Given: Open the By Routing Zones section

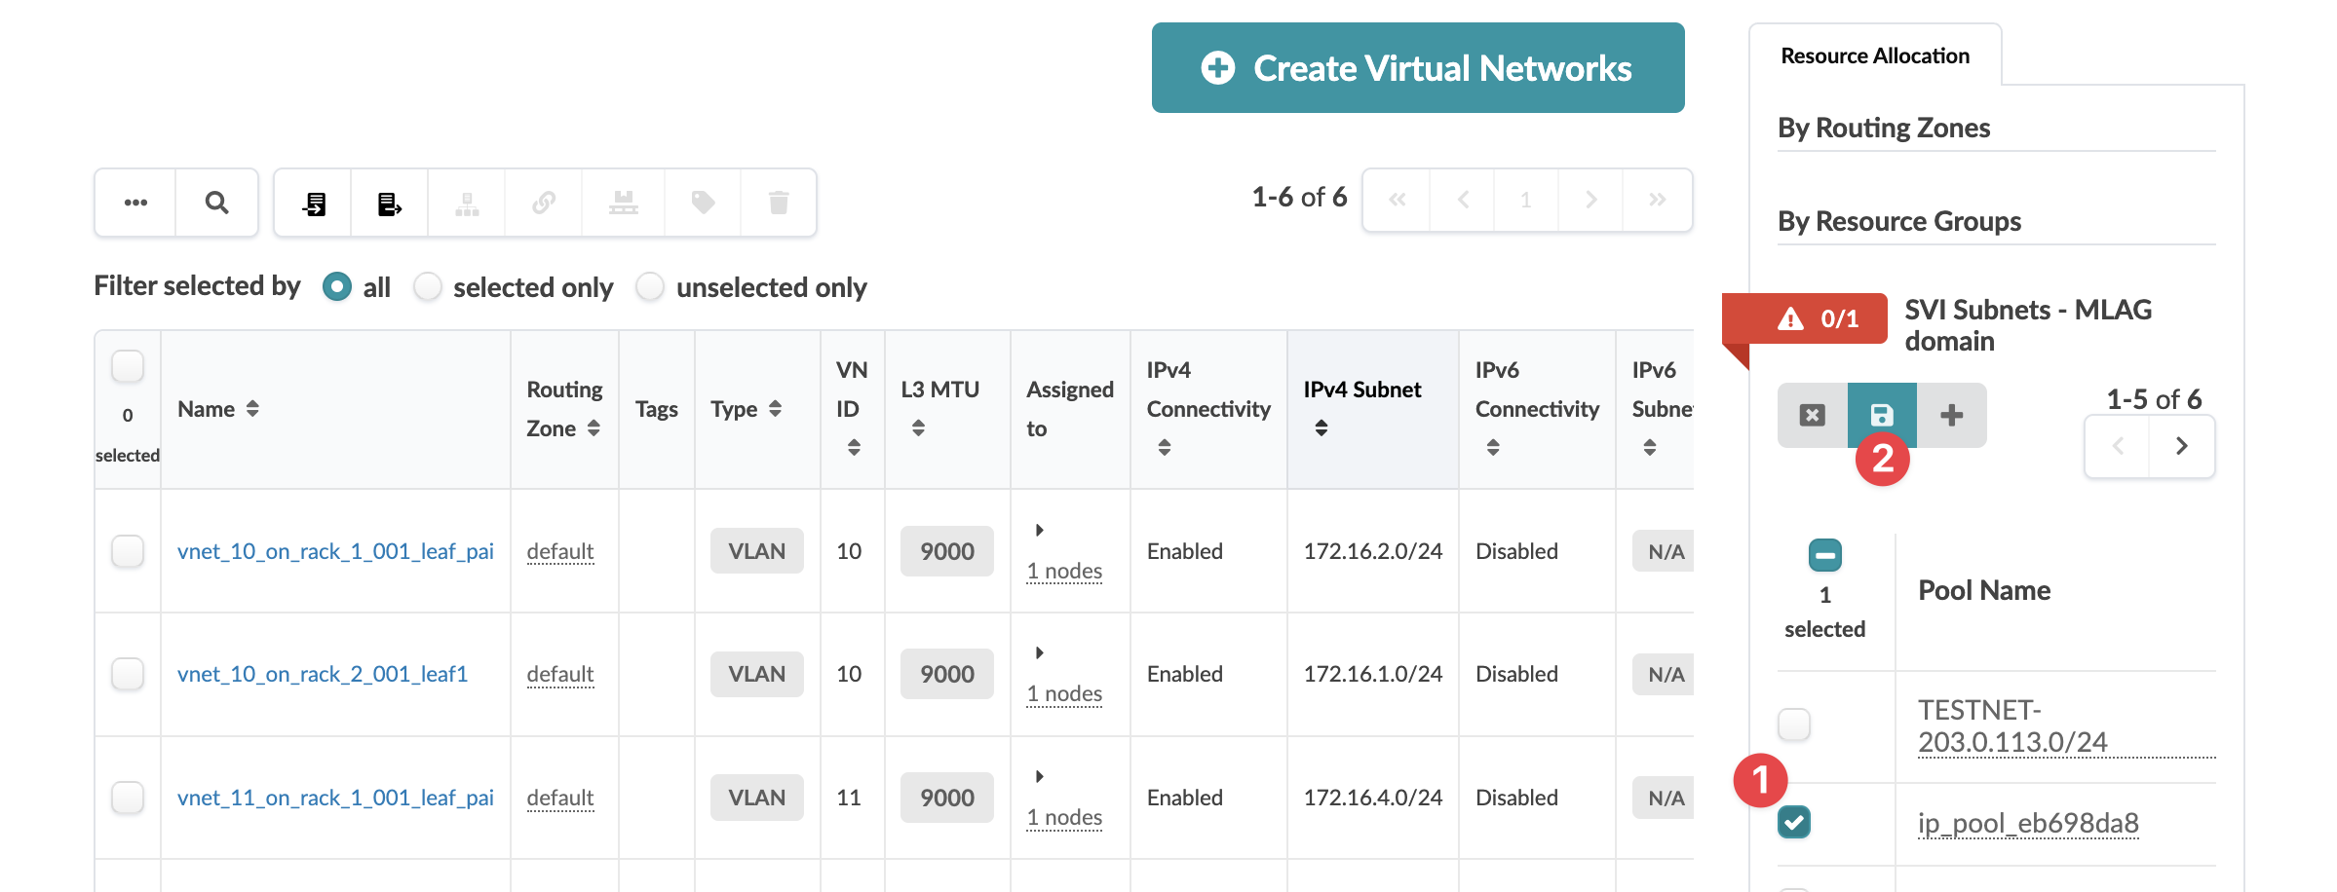Looking at the screenshot, I should 1883,128.
